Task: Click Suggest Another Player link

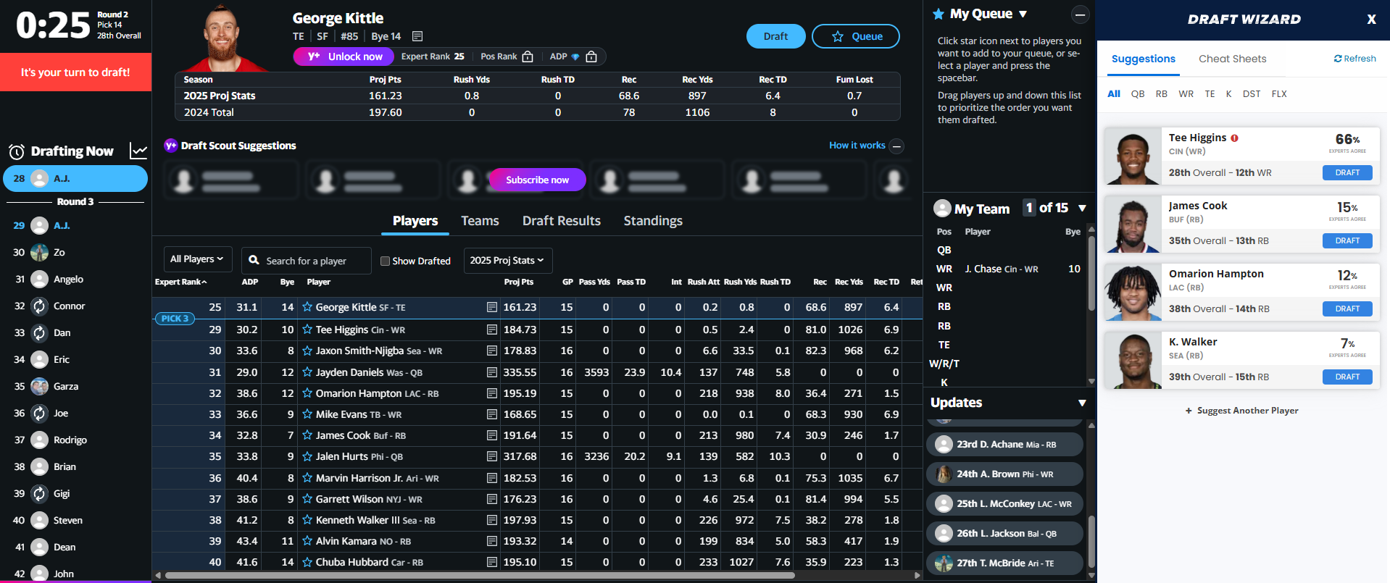Action: click(1241, 411)
